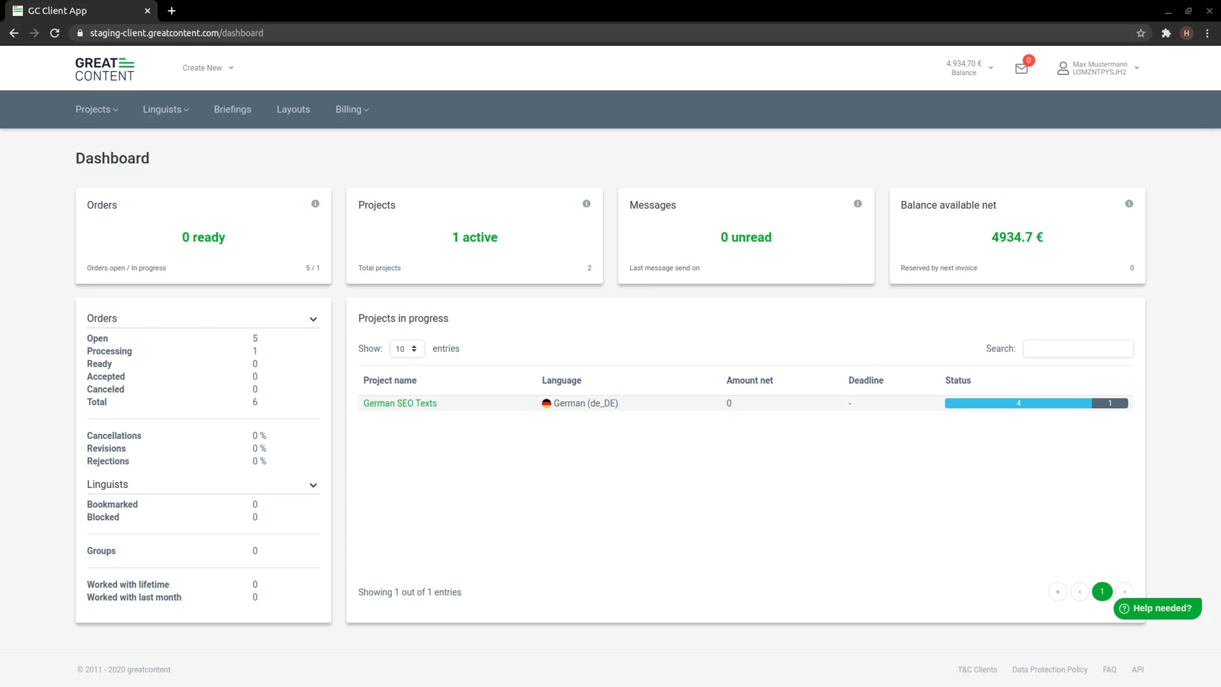The height and width of the screenshot is (687, 1221).
Task: View site security lock icon
Action: tap(80, 33)
